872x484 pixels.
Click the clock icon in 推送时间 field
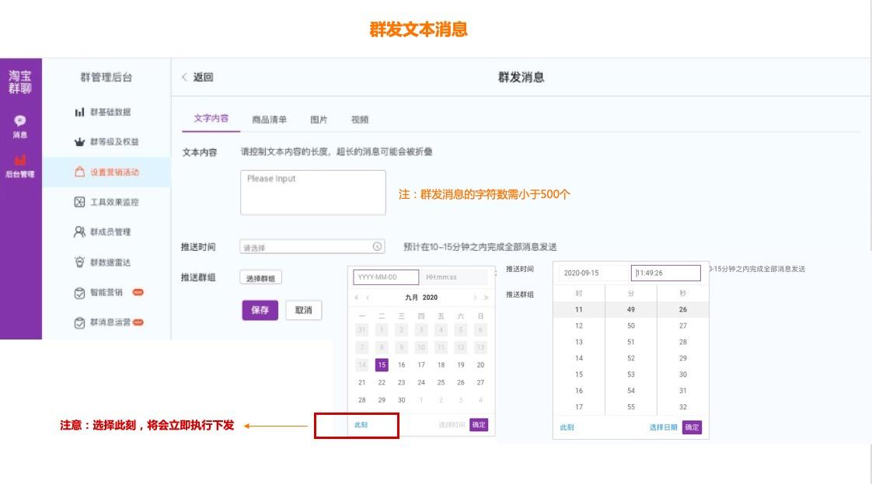coord(377,245)
